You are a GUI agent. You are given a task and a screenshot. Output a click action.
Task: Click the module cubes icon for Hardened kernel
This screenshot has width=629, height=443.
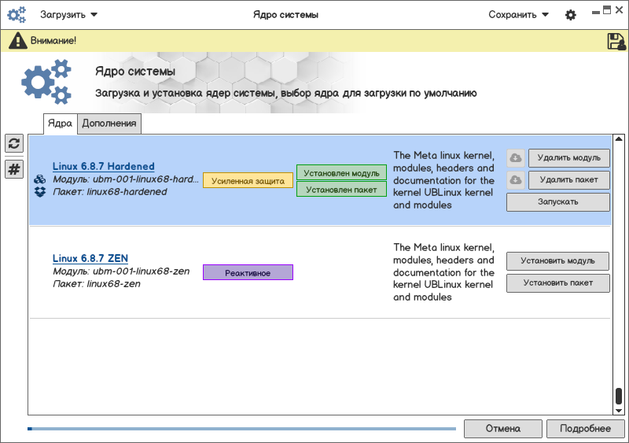(39, 179)
